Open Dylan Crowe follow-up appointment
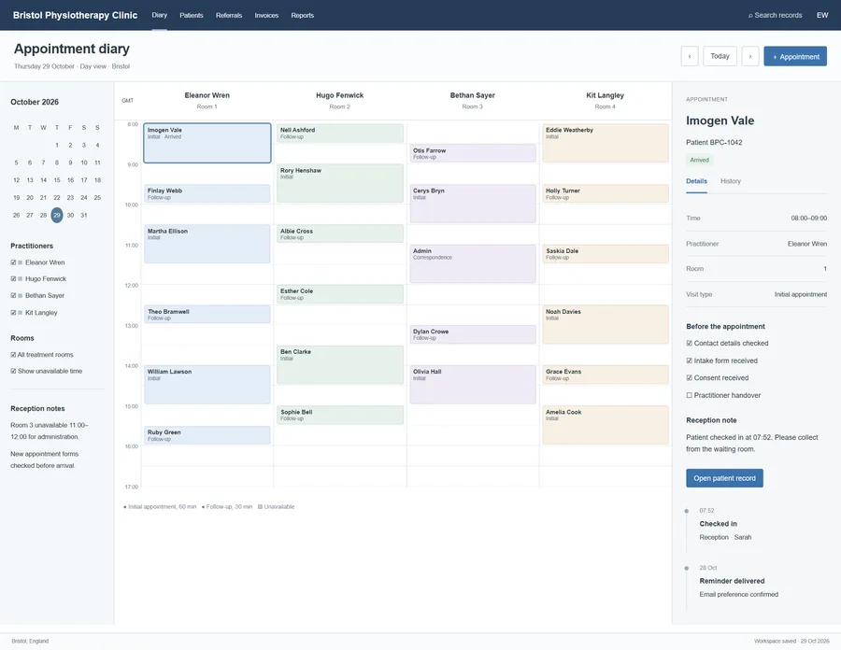The height and width of the screenshot is (650, 841). (x=473, y=334)
